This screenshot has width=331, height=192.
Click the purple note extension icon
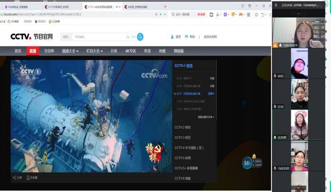pyautogui.click(x=226, y=15)
